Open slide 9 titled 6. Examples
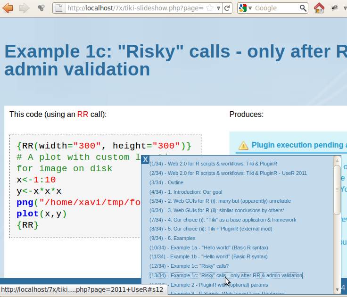 (x=173, y=238)
